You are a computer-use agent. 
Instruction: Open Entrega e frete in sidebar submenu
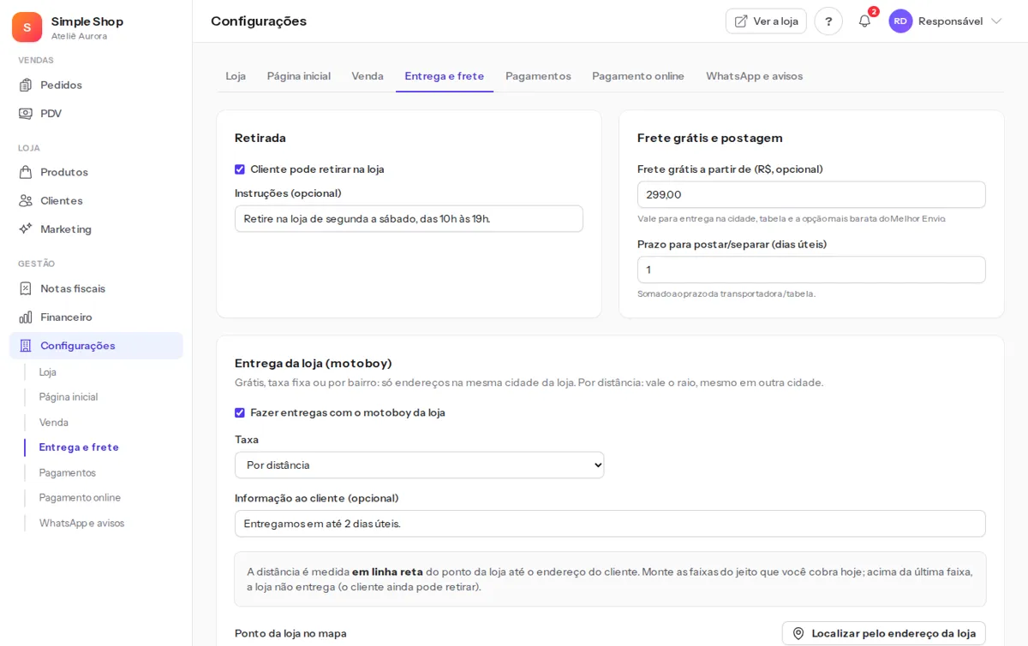[79, 447]
